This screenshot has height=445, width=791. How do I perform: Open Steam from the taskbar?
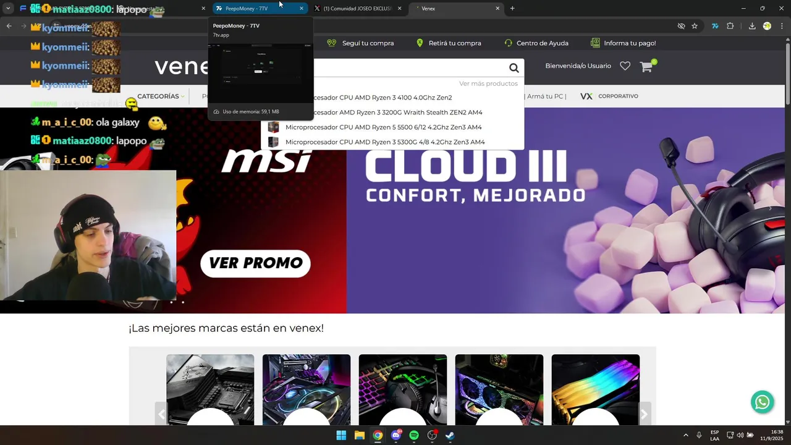coord(450,435)
